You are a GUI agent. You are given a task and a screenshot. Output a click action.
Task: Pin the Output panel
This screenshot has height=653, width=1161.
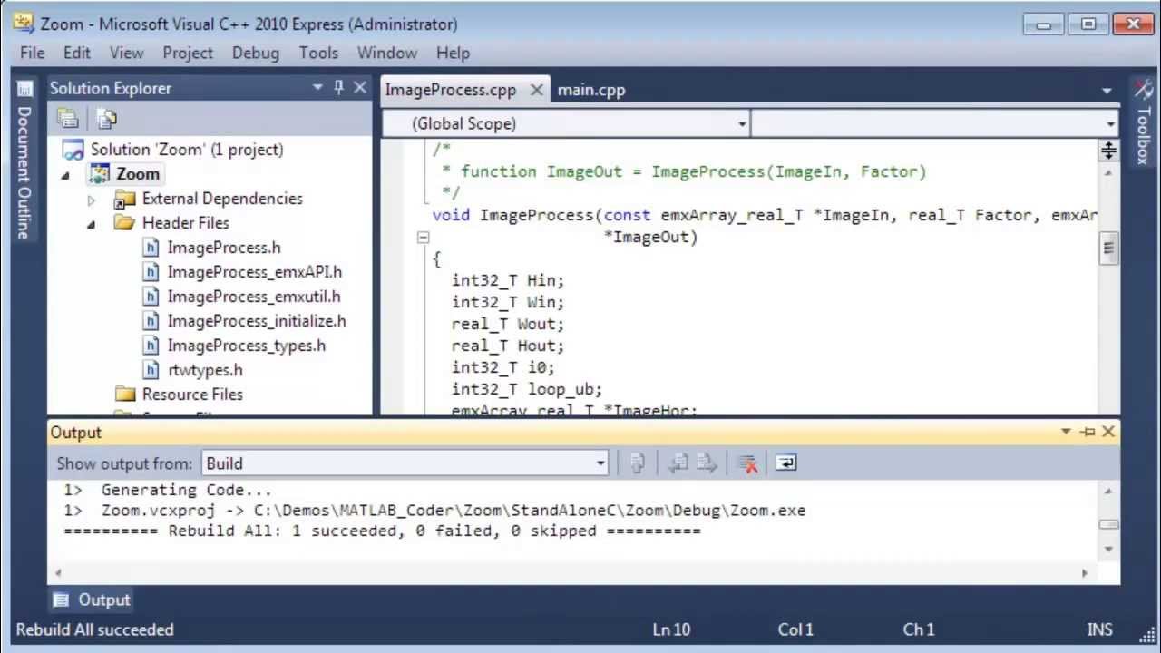pos(1088,432)
